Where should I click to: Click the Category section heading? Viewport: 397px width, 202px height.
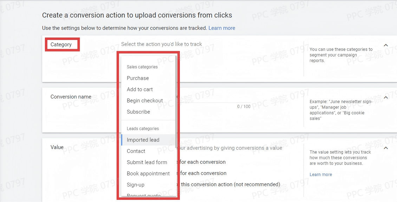(x=61, y=45)
